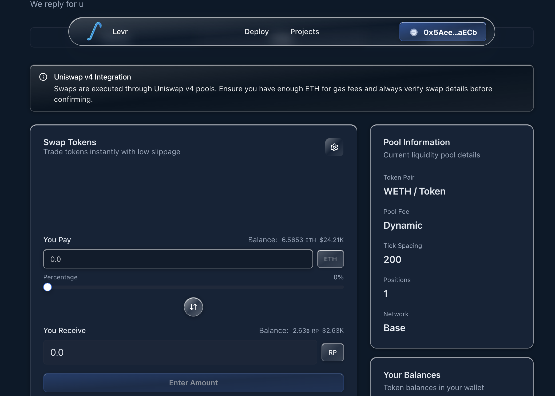Click the Pool Information heading
The image size is (555, 396).
click(x=417, y=142)
